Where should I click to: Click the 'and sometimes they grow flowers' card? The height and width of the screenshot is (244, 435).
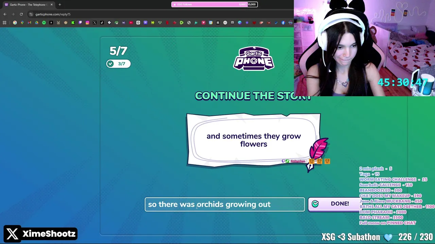point(254,140)
